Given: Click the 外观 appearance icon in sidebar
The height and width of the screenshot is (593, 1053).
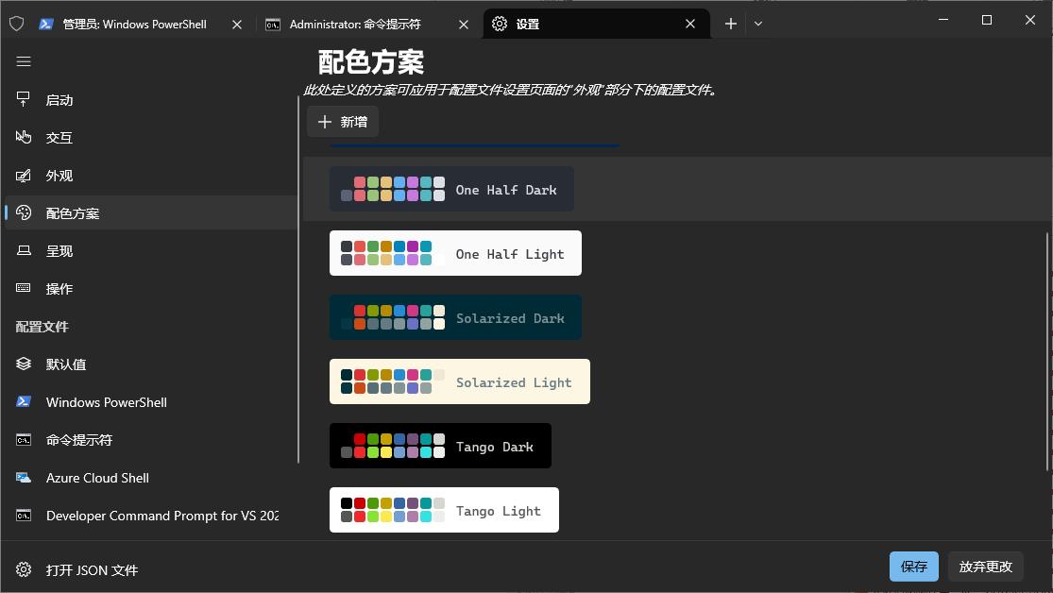Looking at the screenshot, I should coord(23,175).
